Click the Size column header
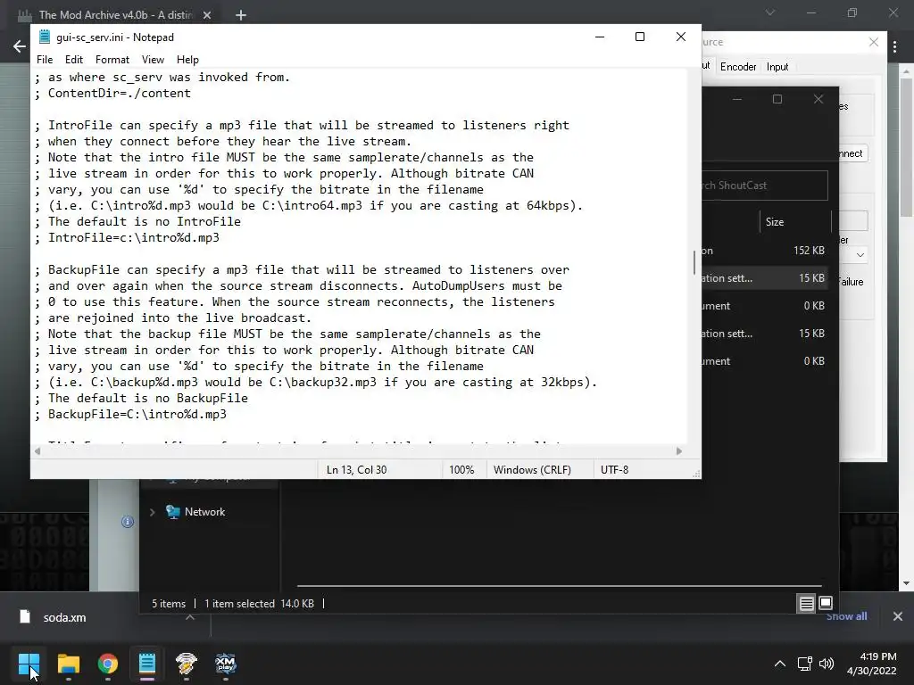Screen dimensions: 914x685 [x=775, y=222]
